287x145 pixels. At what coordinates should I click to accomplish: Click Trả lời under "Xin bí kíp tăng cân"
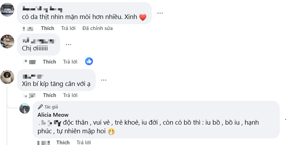tap(70, 95)
